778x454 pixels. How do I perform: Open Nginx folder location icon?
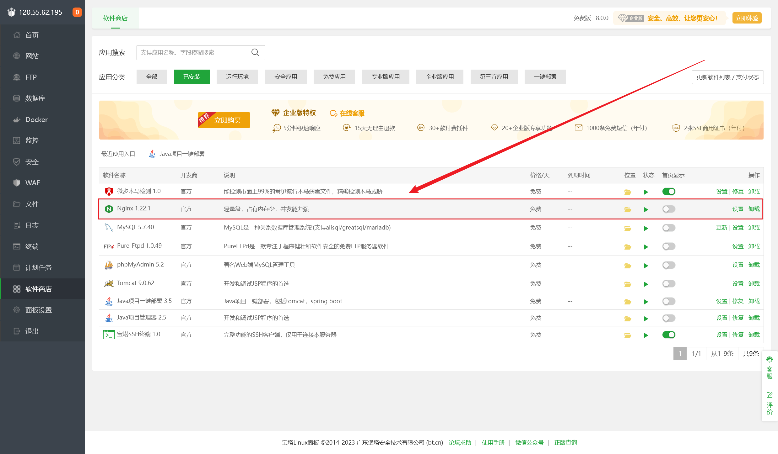point(628,209)
